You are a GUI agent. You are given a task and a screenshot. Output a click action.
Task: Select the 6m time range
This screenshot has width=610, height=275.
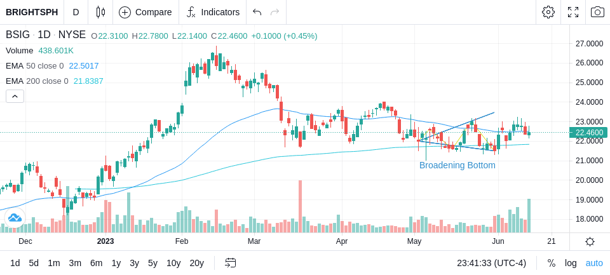[x=96, y=264]
